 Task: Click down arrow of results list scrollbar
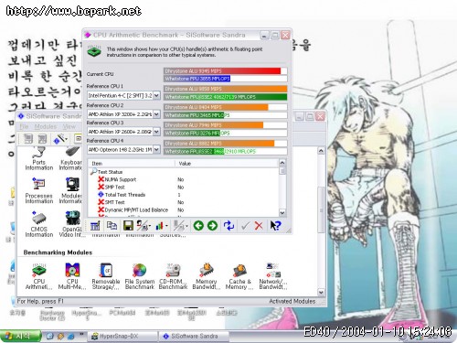pyautogui.click(x=282, y=212)
